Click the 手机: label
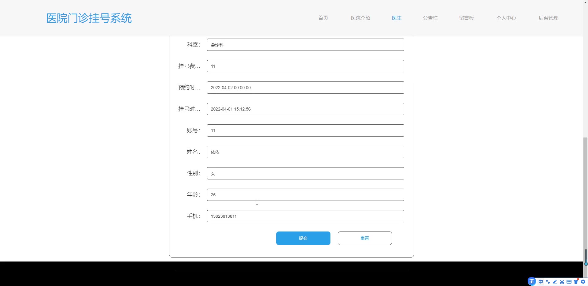Viewport: 588px width, 286px height. 194,216
